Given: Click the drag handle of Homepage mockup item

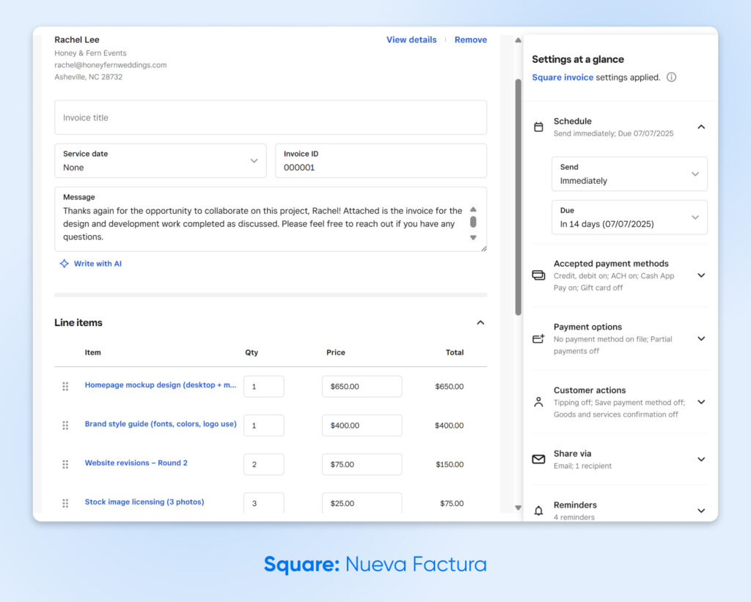Looking at the screenshot, I should tap(65, 386).
